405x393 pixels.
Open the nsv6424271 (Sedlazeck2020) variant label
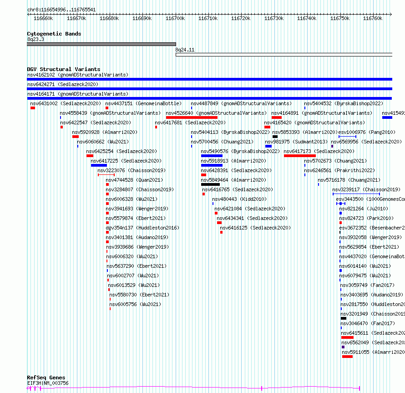[x=63, y=84]
